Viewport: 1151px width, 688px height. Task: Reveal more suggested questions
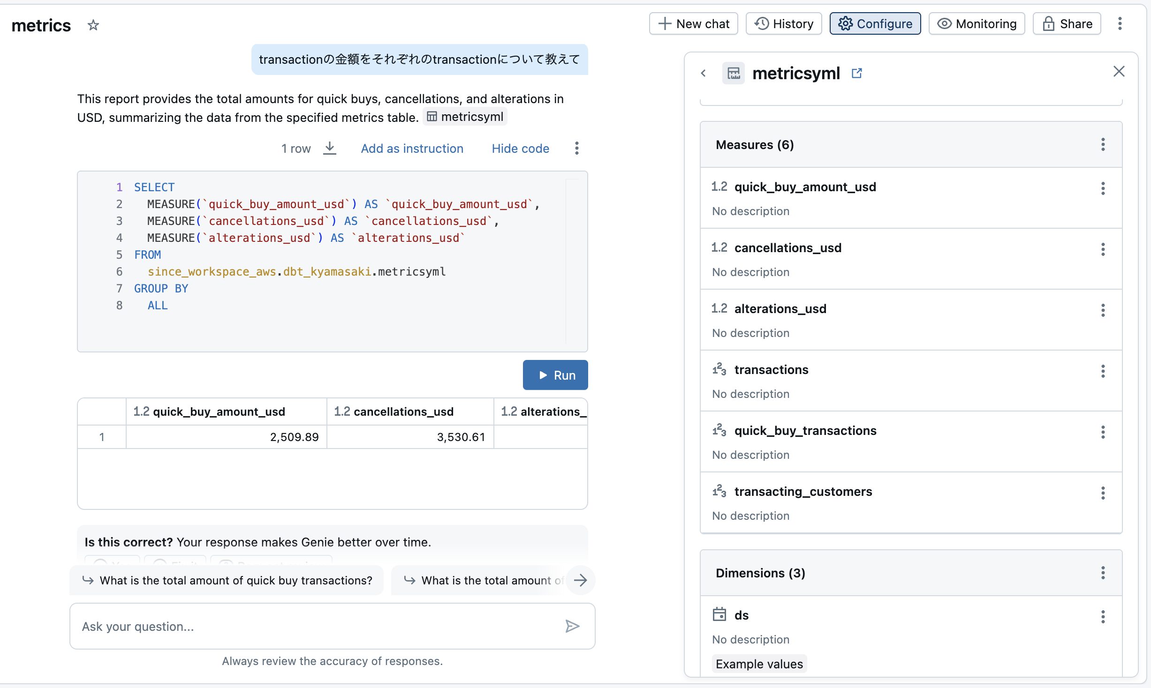[581, 580]
